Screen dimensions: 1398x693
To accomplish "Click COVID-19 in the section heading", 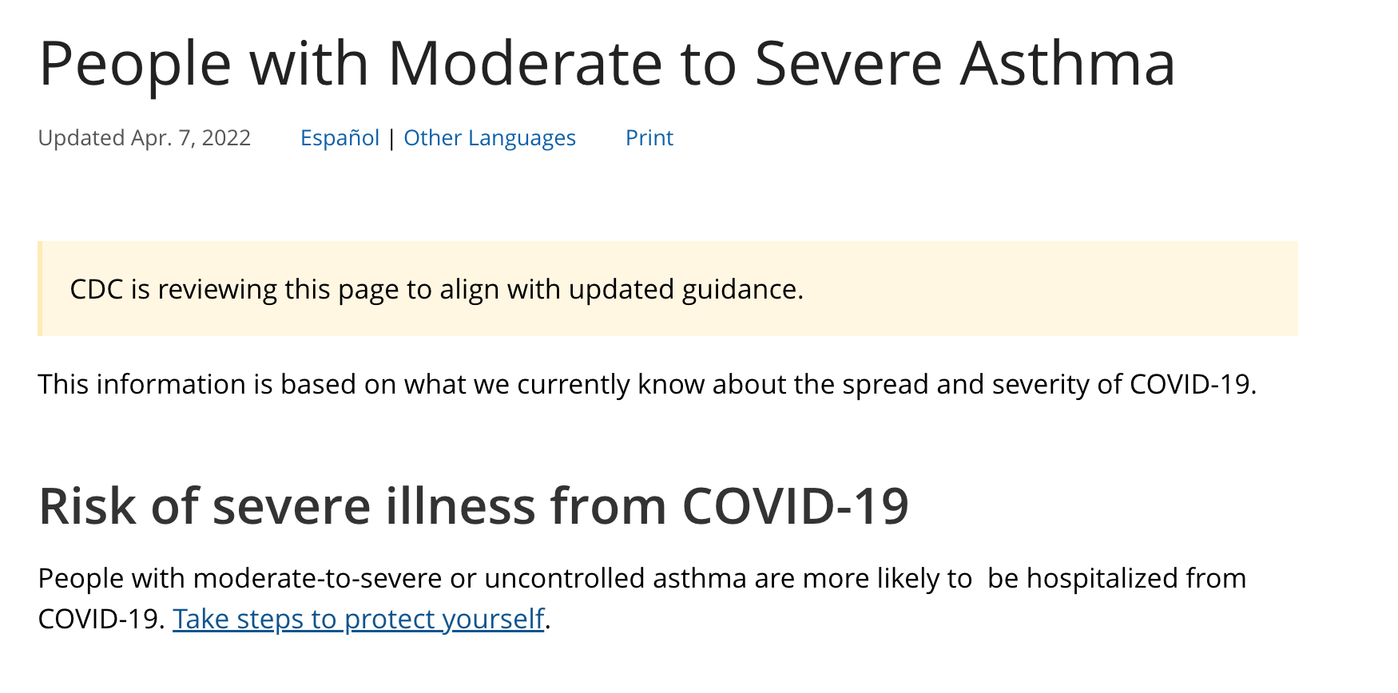I will [796, 506].
